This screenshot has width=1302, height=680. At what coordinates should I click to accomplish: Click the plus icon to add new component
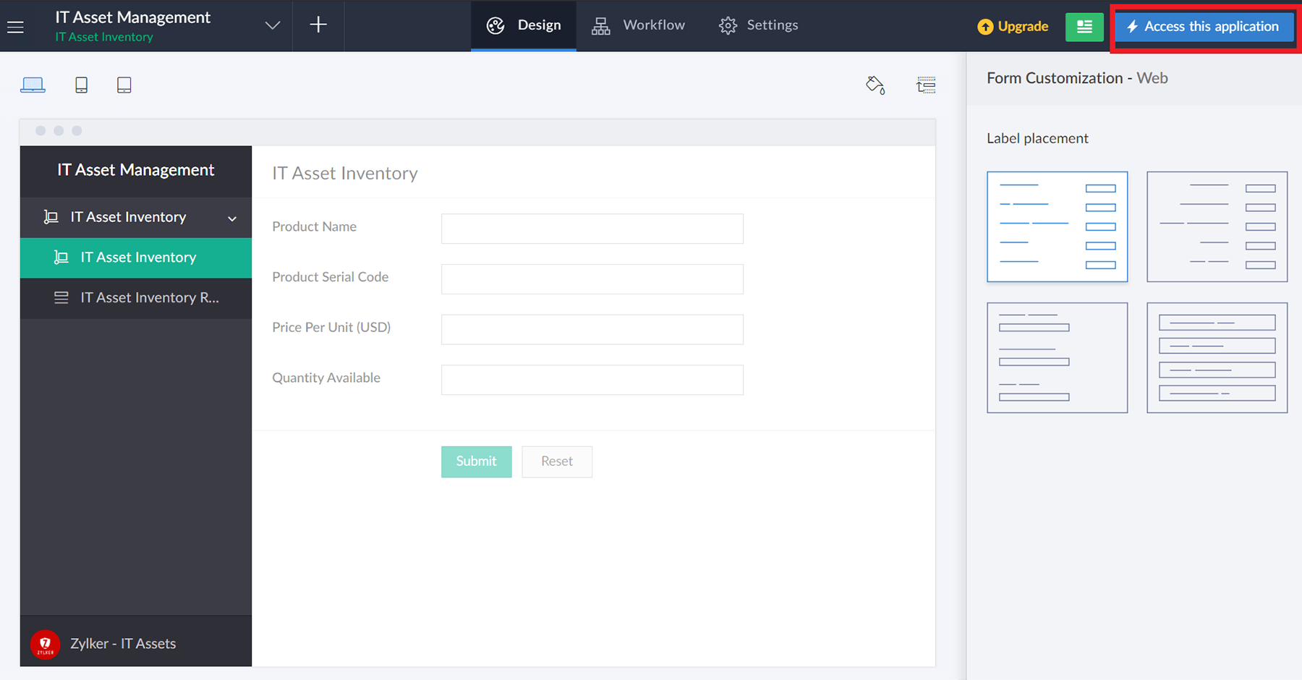(x=318, y=25)
